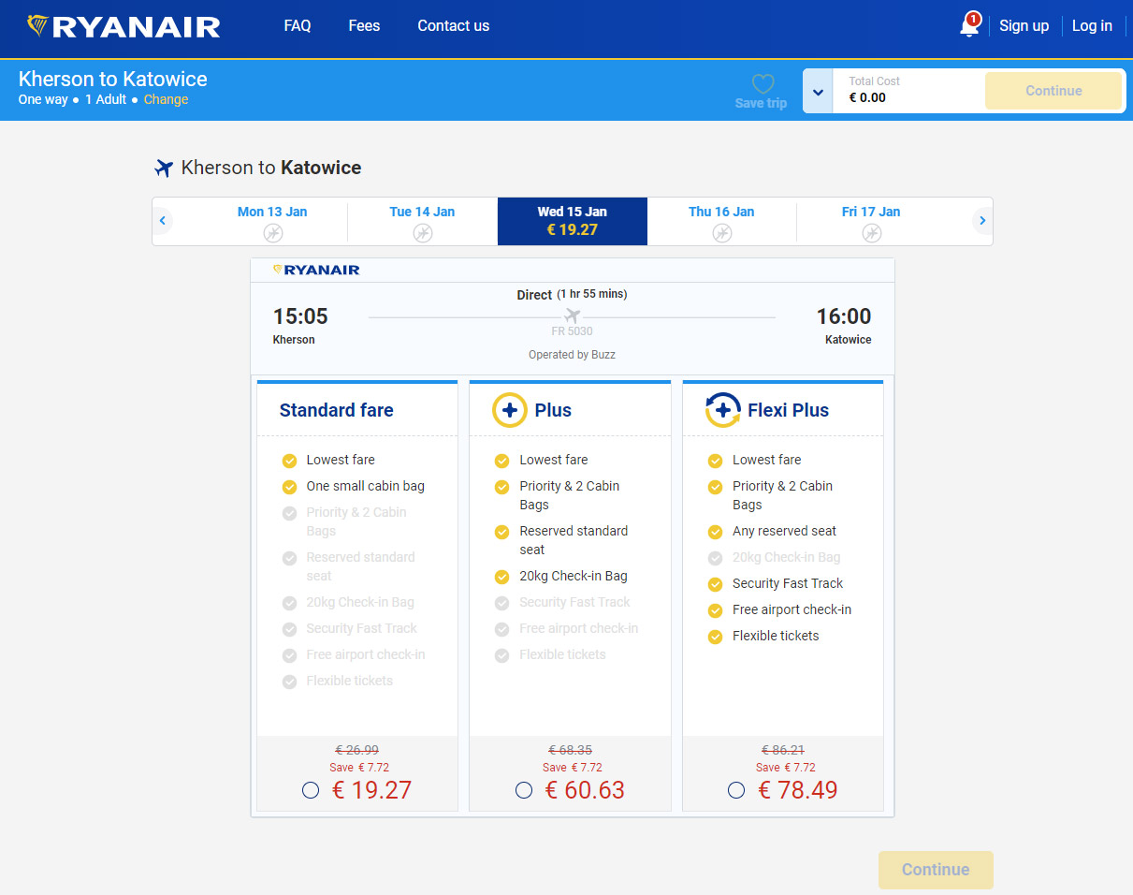Click Flexi Plus Security Fast Track checkmark

[x=715, y=583]
